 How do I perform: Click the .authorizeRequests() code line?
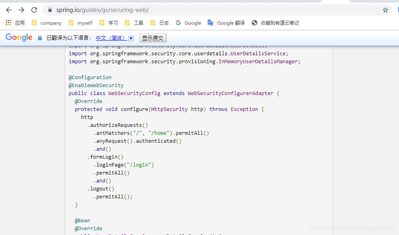coord(118,125)
